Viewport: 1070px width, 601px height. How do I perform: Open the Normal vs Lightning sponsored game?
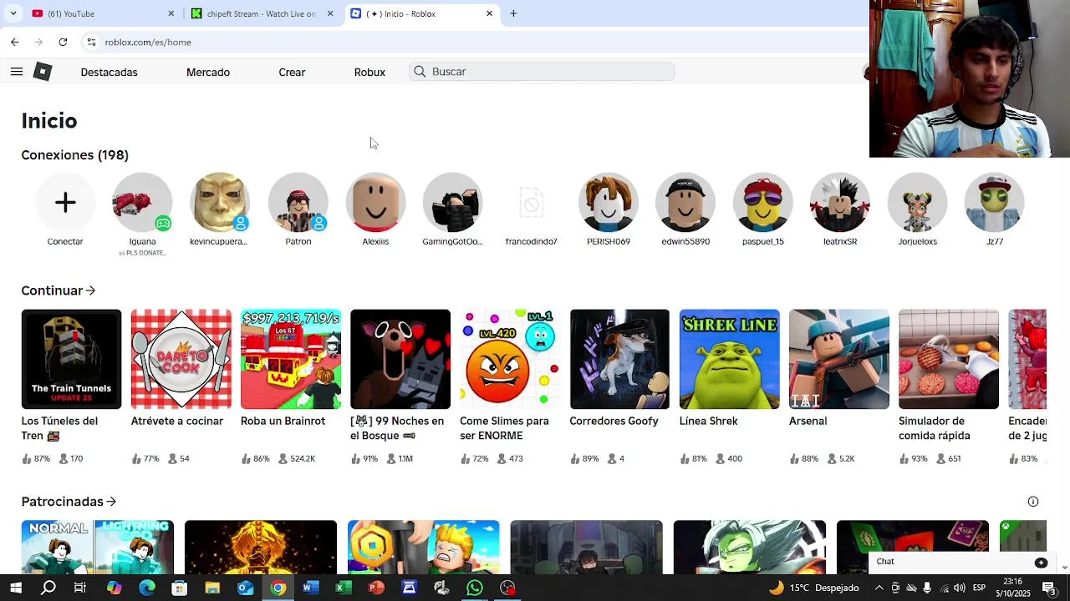pos(97,547)
